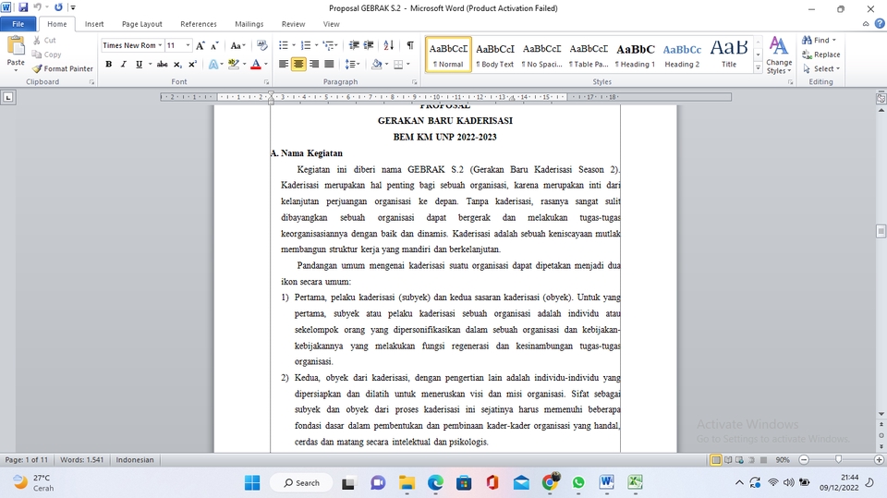Screen dimensions: 887x498
Task: Toggle Center alignment
Action: [x=298, y=64]
